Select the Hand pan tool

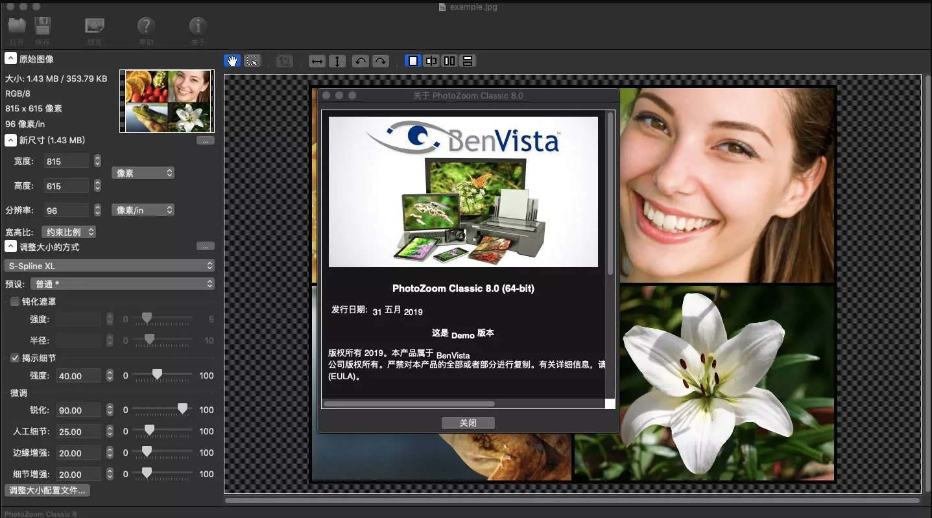(232, 60)
